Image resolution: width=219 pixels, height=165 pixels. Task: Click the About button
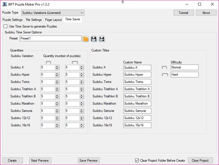(206, 13)
